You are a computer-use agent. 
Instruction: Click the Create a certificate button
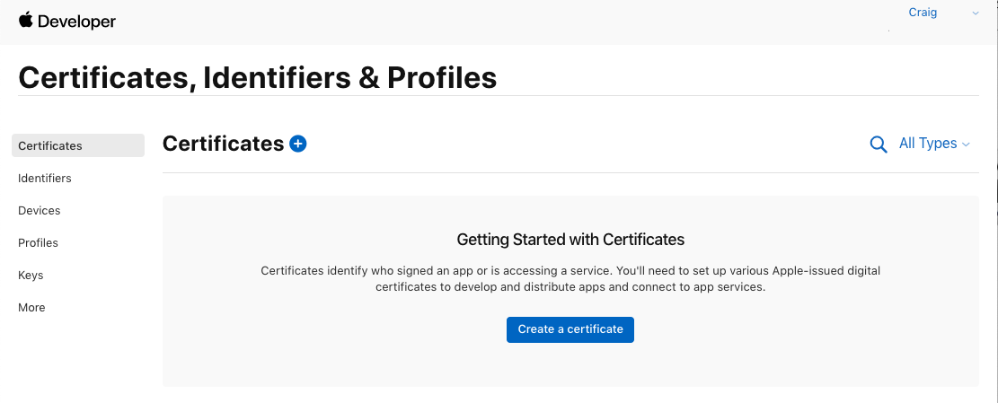(570, 329)
